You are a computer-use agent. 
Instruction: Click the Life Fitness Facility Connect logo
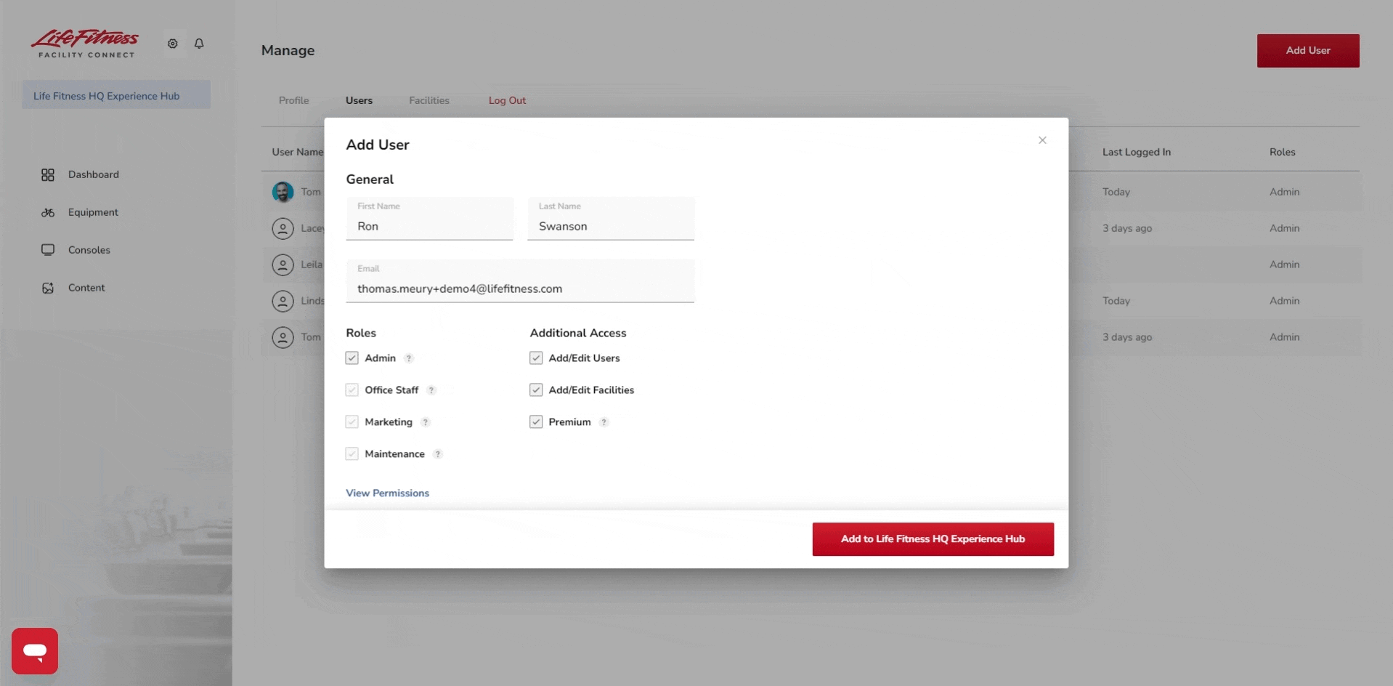pyautogui.click(x=85, y=44)
